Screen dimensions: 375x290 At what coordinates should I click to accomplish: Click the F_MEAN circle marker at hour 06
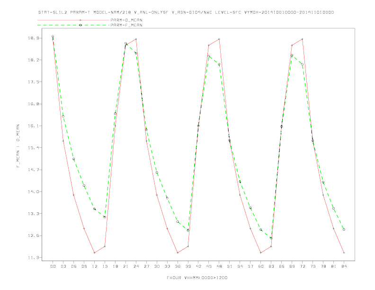pyautogui.click(x=74, y=159)
